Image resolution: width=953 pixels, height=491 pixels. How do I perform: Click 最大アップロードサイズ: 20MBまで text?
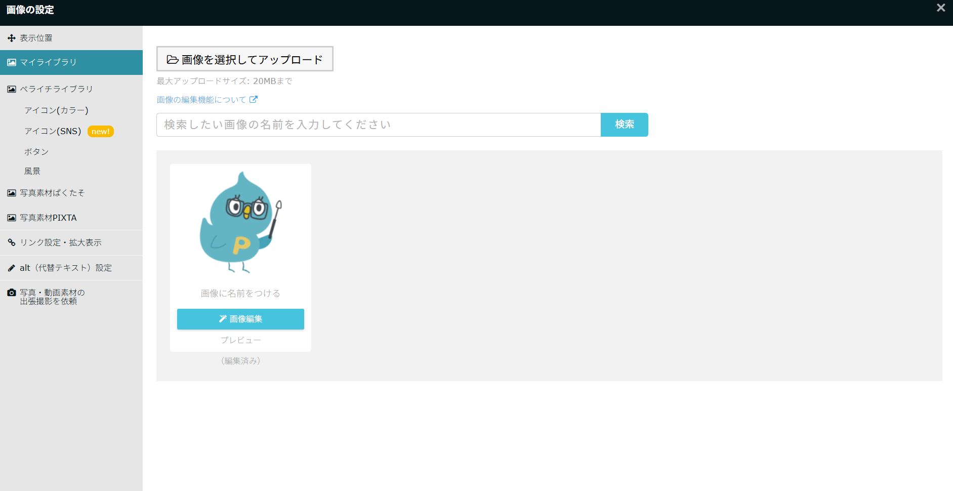224,81
